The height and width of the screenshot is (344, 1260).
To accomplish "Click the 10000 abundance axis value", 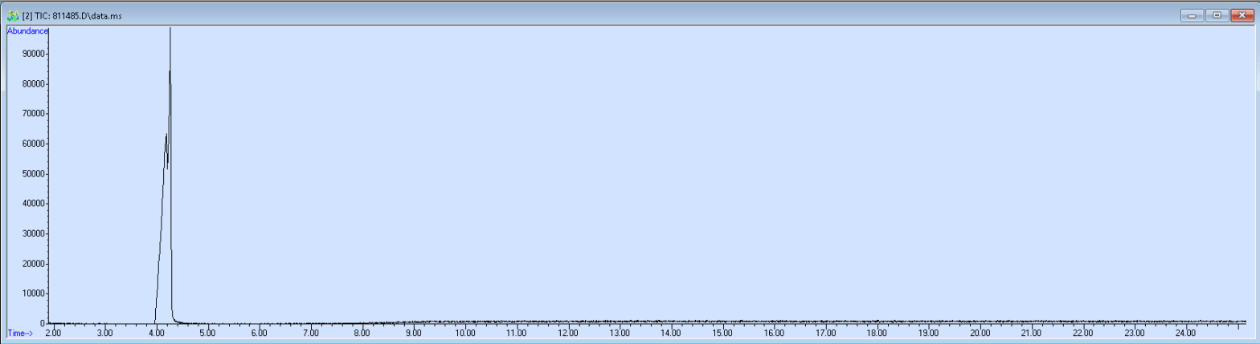I will (x=33, y=293).
